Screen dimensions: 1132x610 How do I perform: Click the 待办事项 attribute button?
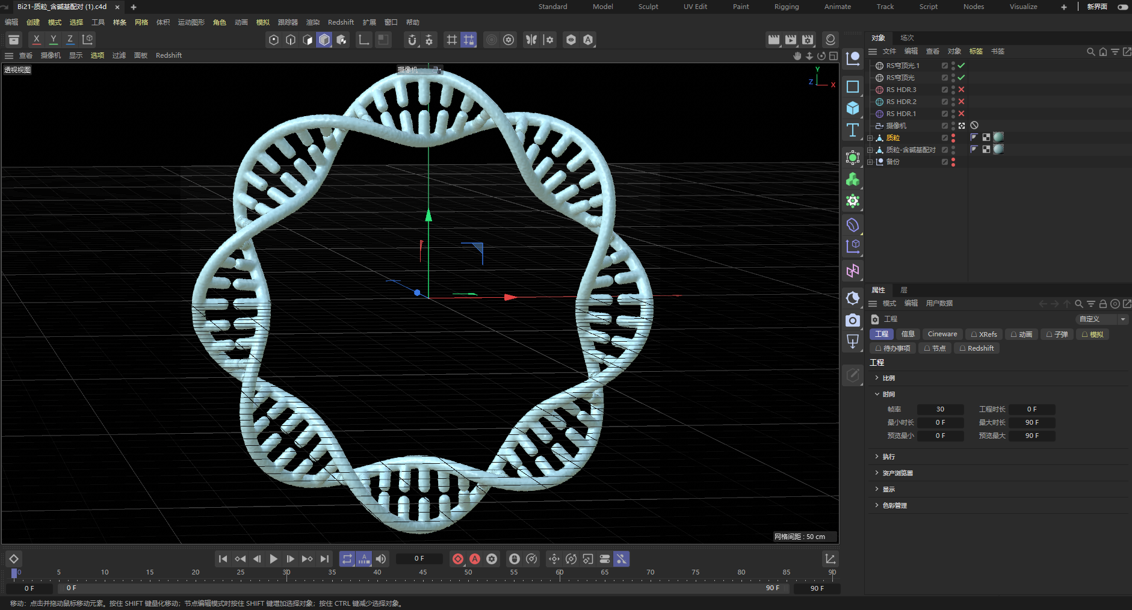pos(892,348)
